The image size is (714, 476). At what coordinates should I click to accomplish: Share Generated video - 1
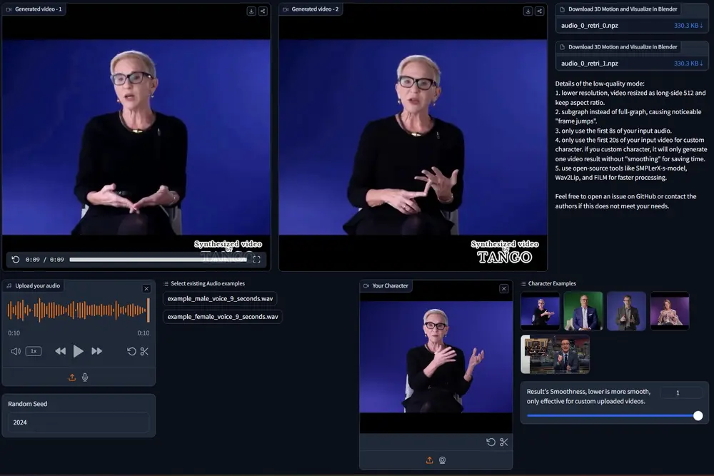tap(263, 11)
